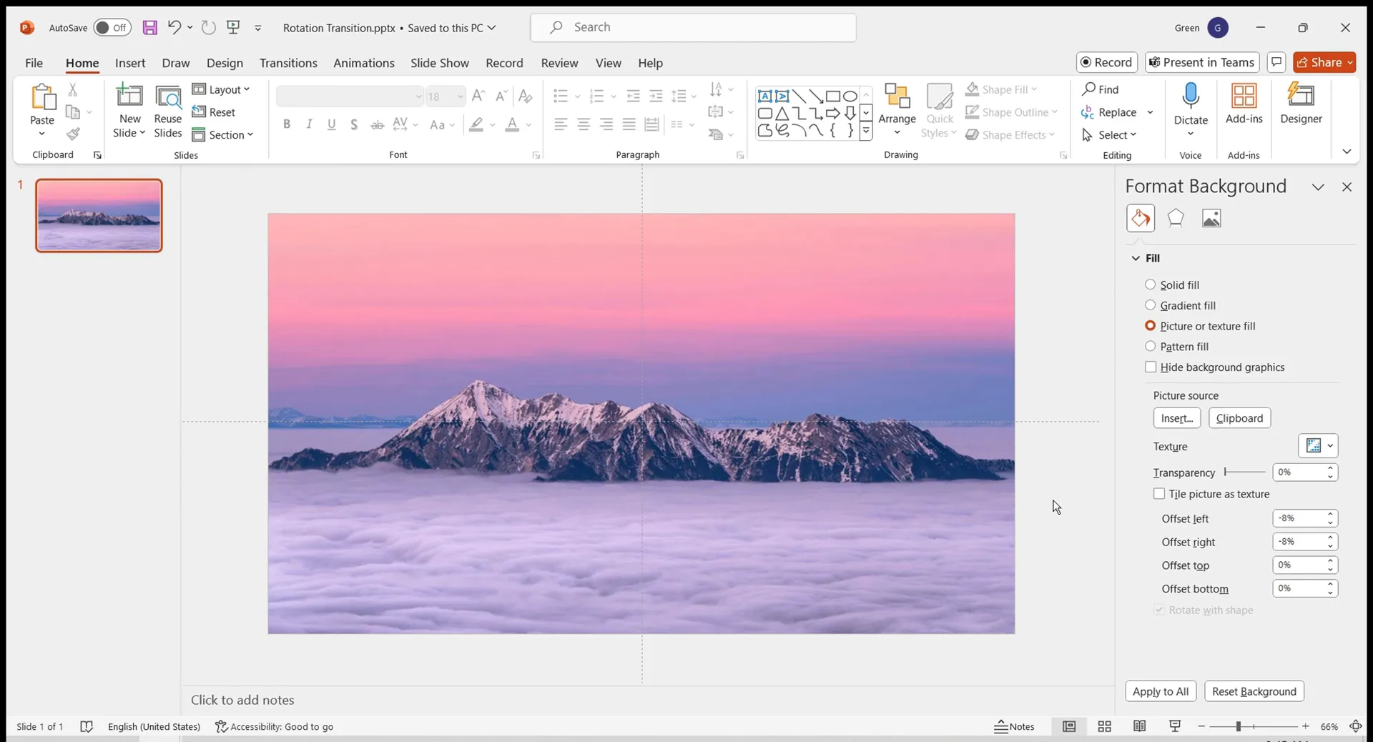Collapse the Fill section
Image resolution: width=1373 pixels, height=742 pixels.
click(x=1136, y=258)
